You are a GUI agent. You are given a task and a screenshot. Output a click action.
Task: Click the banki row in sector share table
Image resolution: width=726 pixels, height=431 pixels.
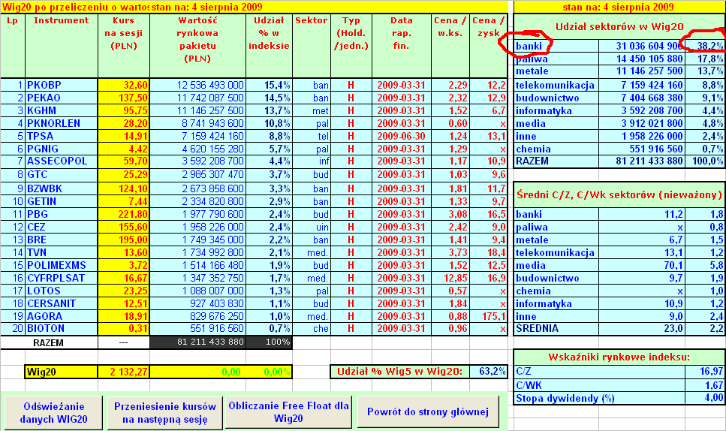(x=619, y=46)
